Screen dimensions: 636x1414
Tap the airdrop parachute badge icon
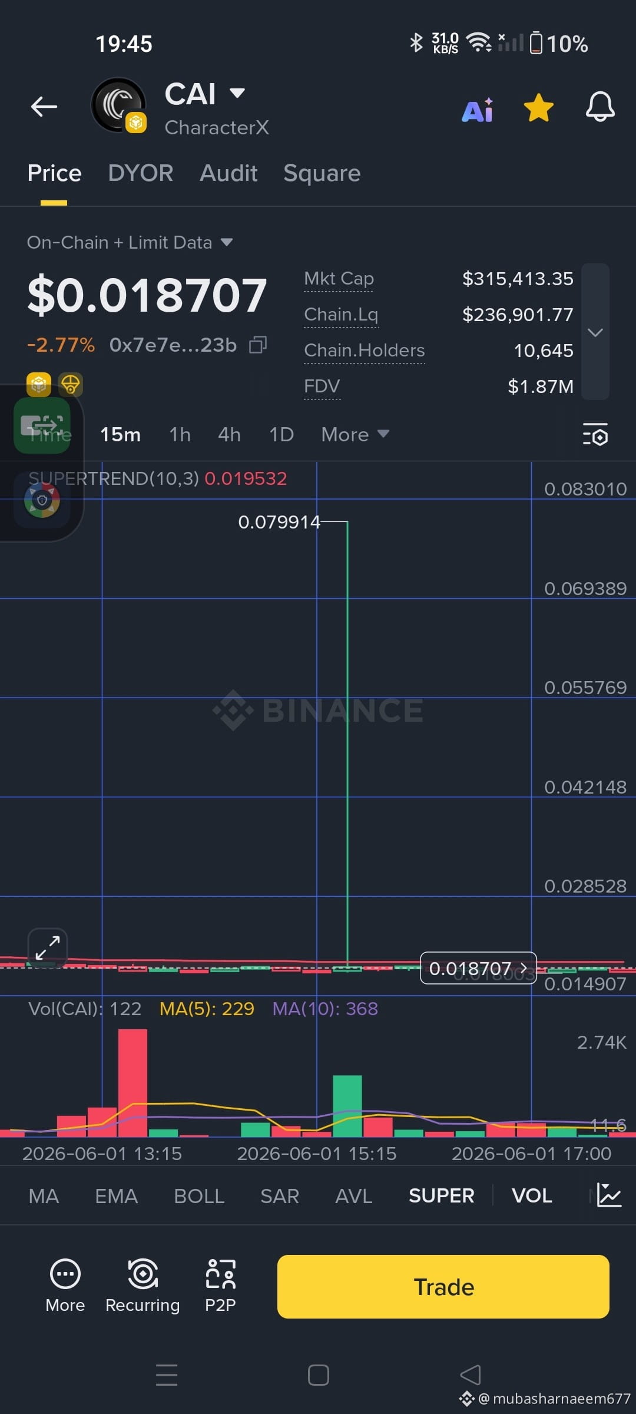coord(71,385)
